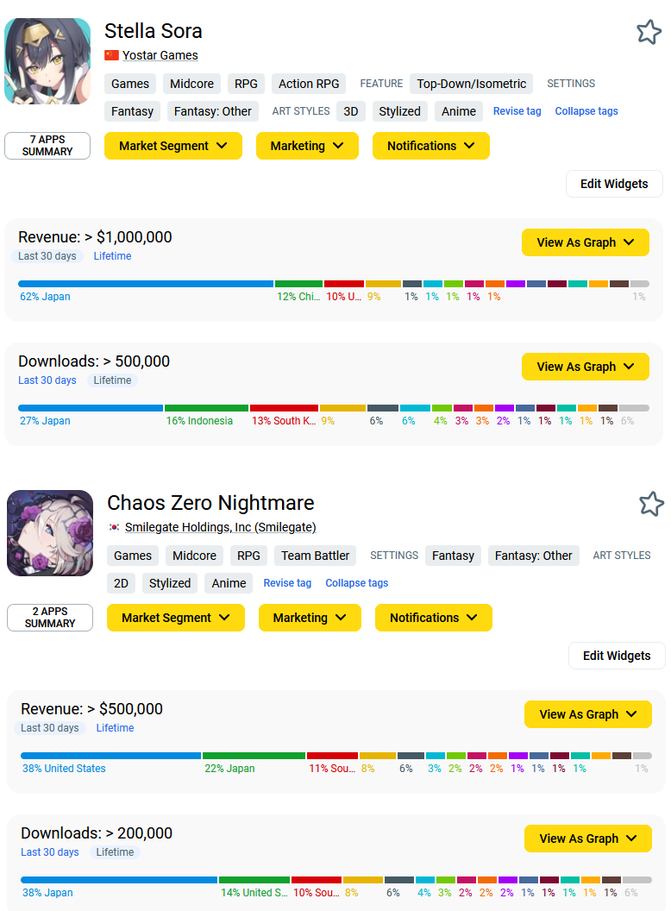Expand Stella Sora Marketing dropdown
671x911 pixels.
307,146
